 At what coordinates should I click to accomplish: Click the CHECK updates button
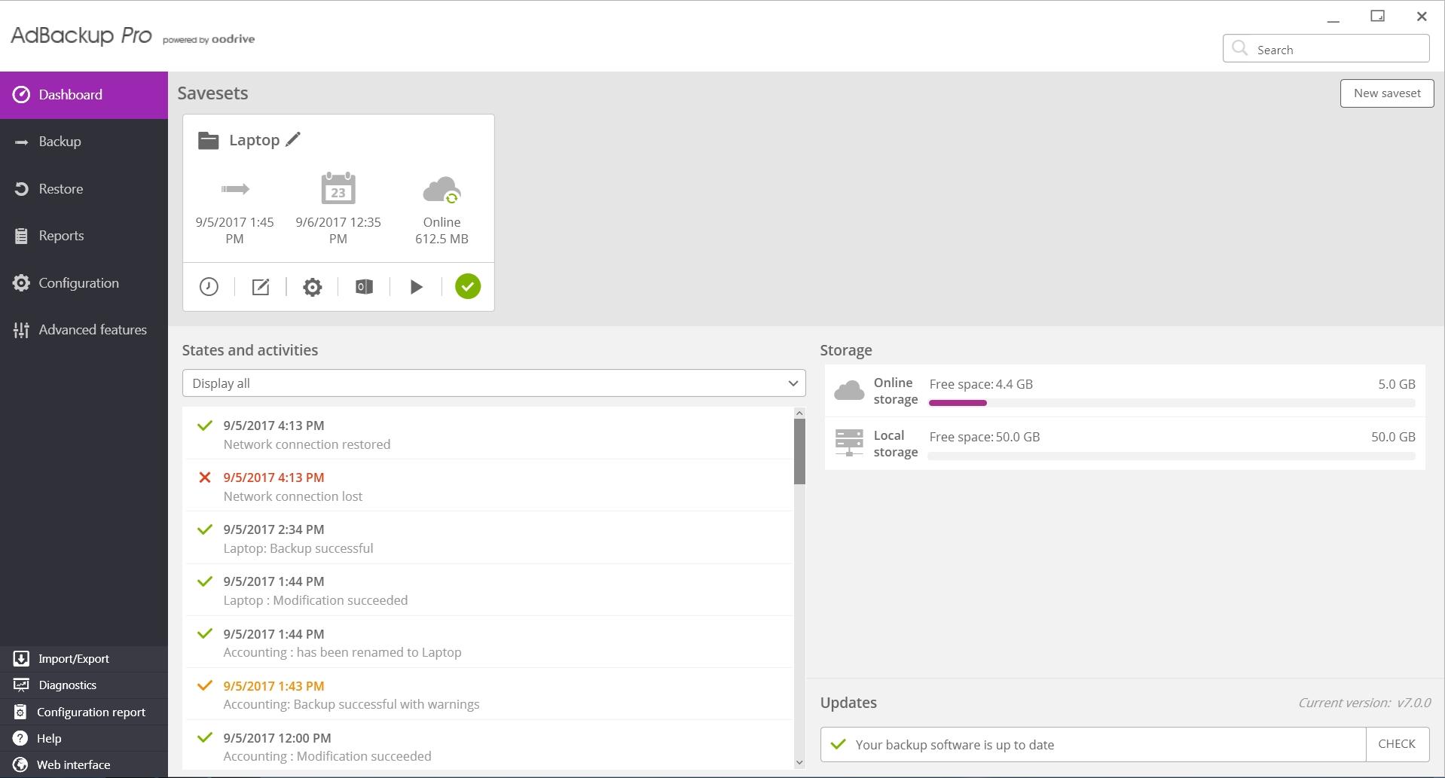click(1397, 744)
